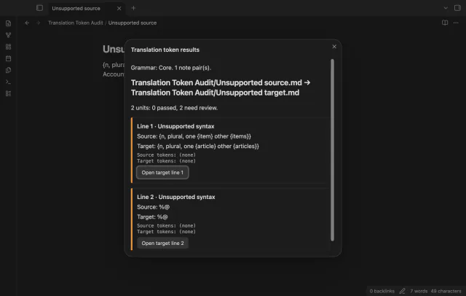Click Source: {n, plural, one {item} line

[x=194, y=136]
